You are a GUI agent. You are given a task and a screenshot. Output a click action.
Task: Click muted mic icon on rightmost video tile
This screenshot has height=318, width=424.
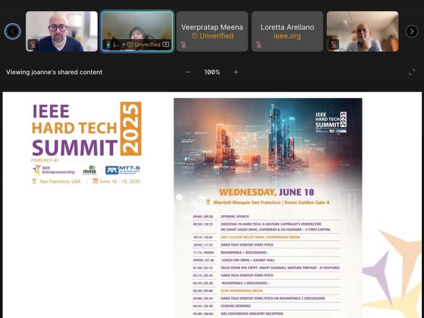point(334,44)
